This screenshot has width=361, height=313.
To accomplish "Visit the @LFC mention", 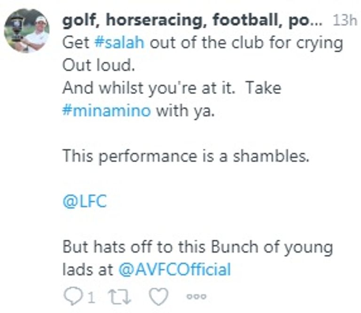I will pyautogui.click(x=85, y=201).
